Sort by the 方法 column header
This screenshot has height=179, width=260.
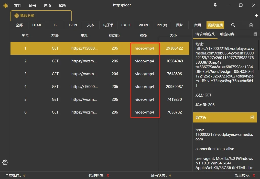(55, 35)
